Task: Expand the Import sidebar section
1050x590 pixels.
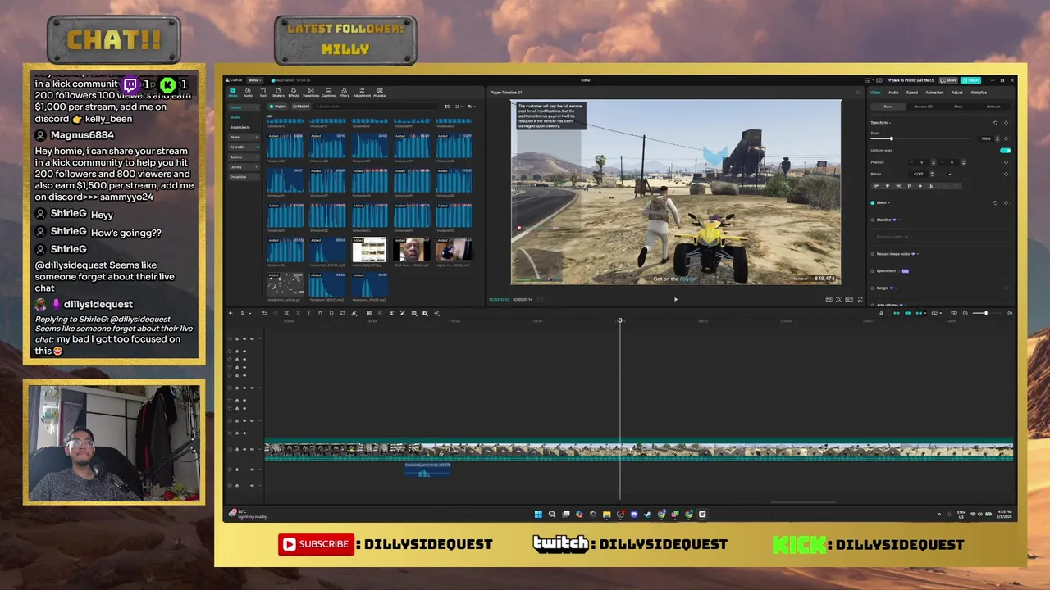Action: tap(244, 107)
